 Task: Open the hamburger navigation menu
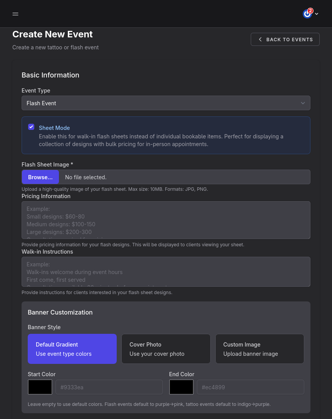tap(15, 14)
